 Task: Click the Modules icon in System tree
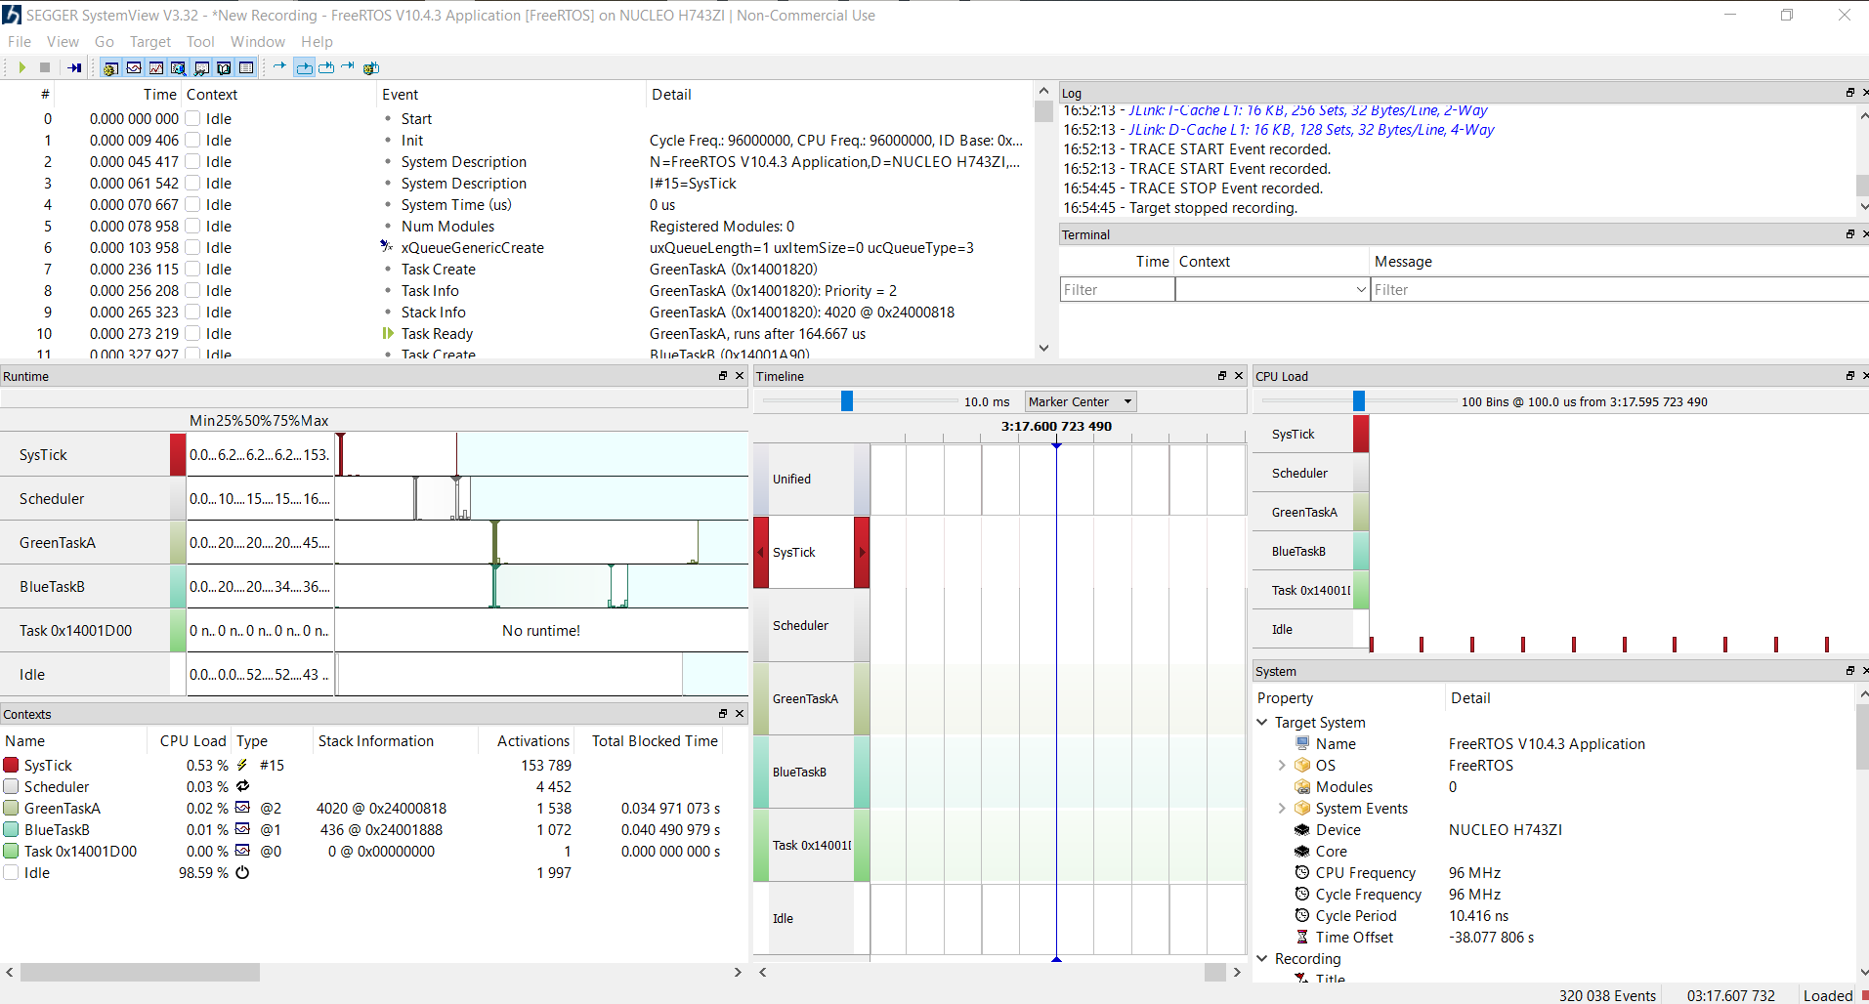[x=1302, y=786]
